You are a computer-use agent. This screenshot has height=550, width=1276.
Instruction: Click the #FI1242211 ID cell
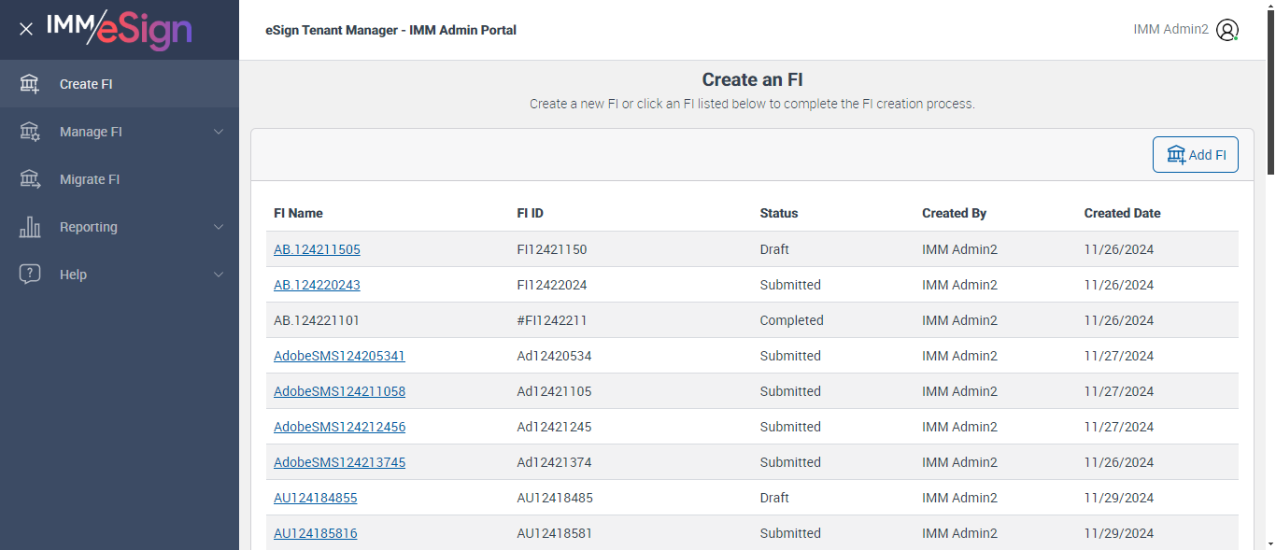[552, 320]
